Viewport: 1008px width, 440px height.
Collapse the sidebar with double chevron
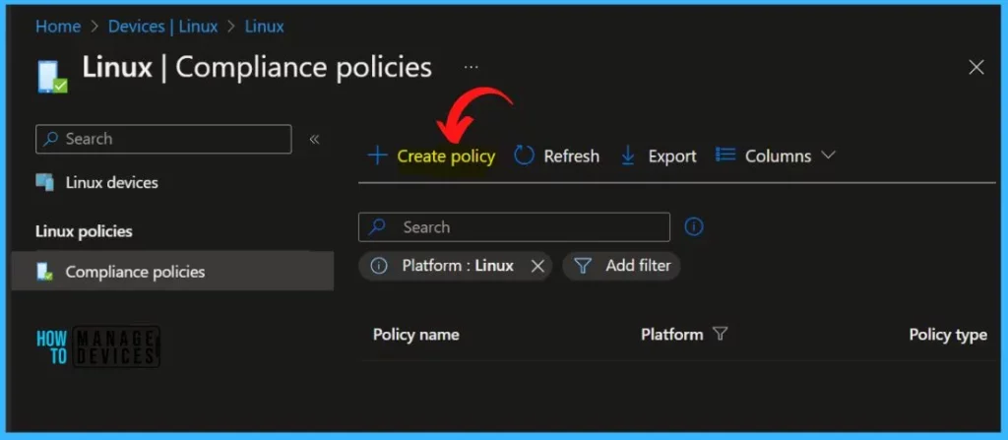pyautogui.click(x=314, y=139)
